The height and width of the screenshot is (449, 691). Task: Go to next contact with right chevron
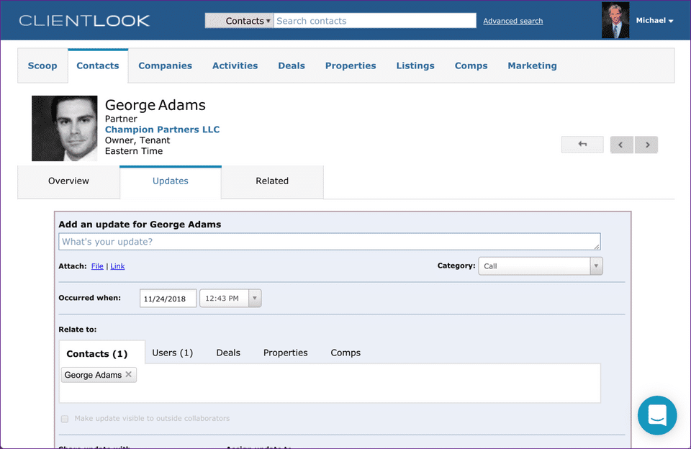pos(646,145)
